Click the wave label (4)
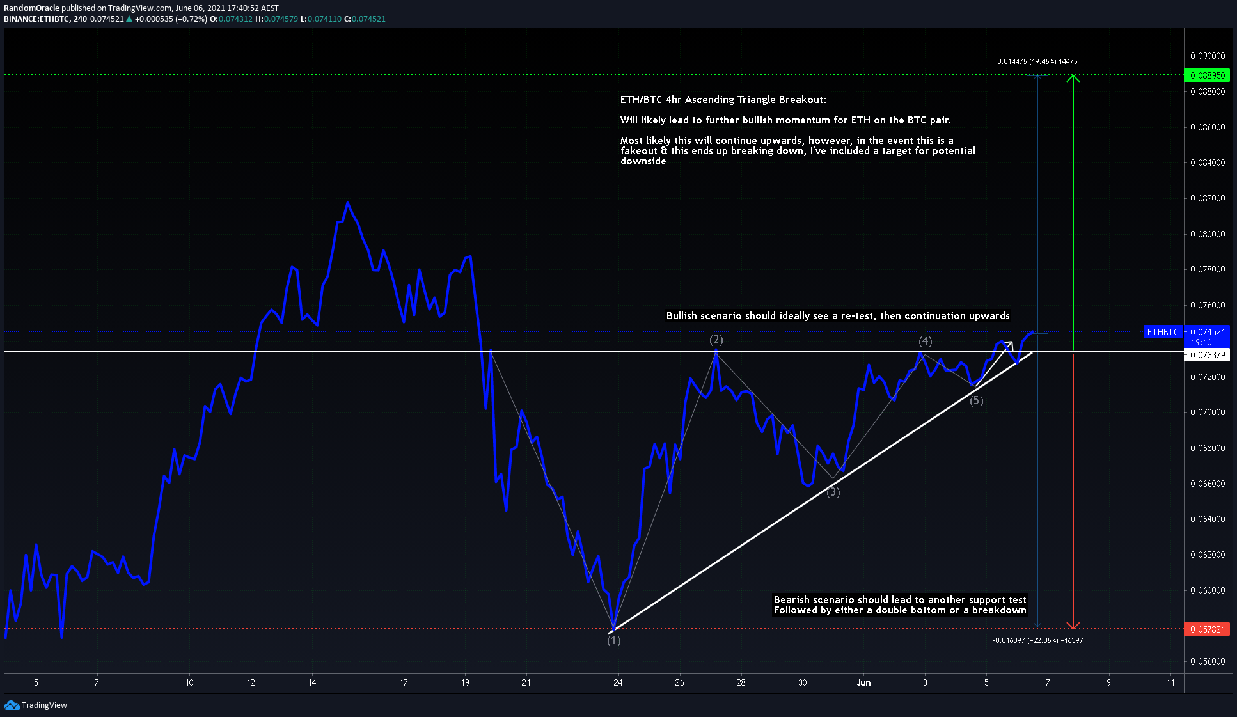1237x717 pixels. coord(925,341)
